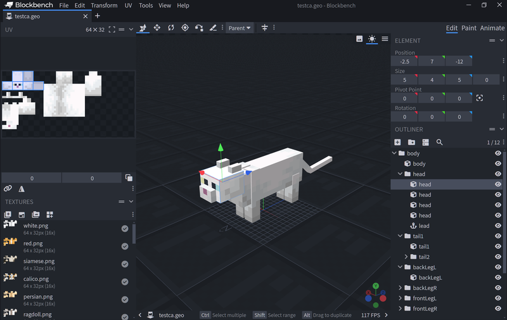Screen dimensions: 507x320
Task: Collapse the head group
Action: 401,174
